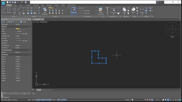The image size is (182, 102).
Task: Open the Points Cloud ribbon tab
Action: [x=71, y=5]
